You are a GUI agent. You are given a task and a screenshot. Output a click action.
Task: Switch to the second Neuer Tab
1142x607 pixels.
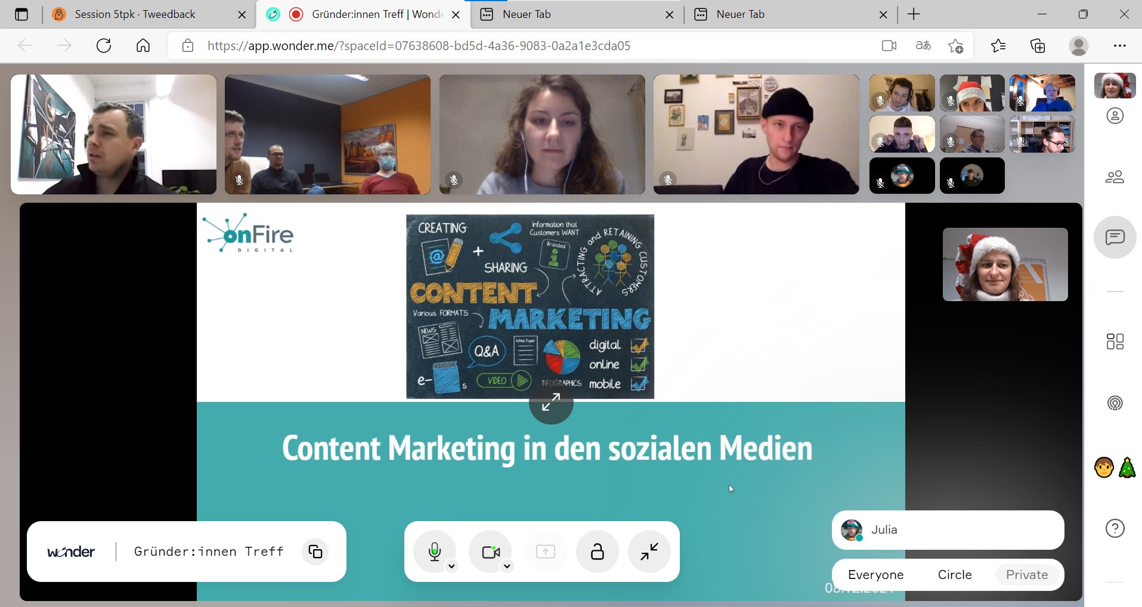pyautogui.click(x=791, y=14)
